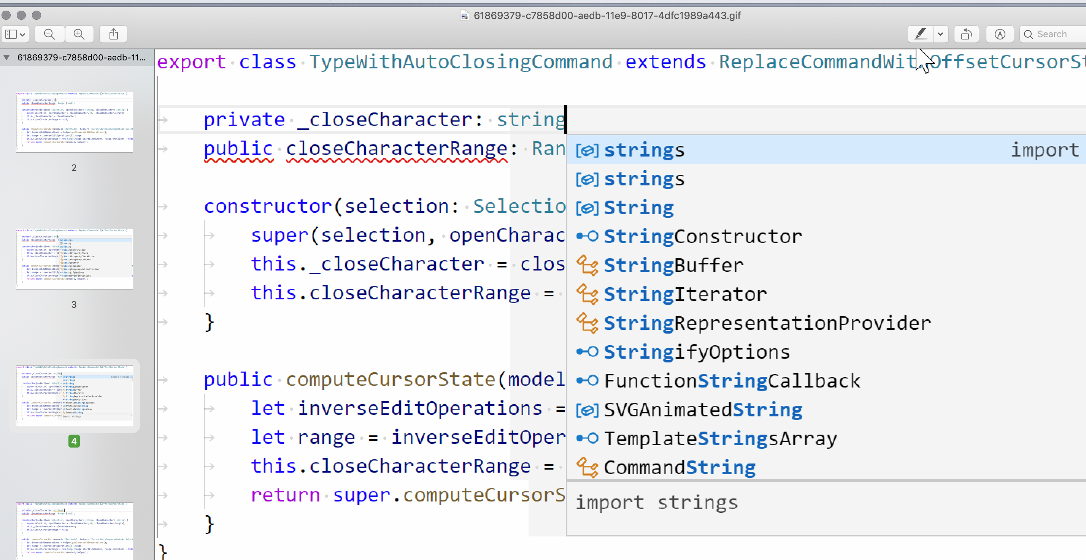Open the Share options
Image resolution: width=1086 pixels, height=560 pixels.
(x=113, y=34)
